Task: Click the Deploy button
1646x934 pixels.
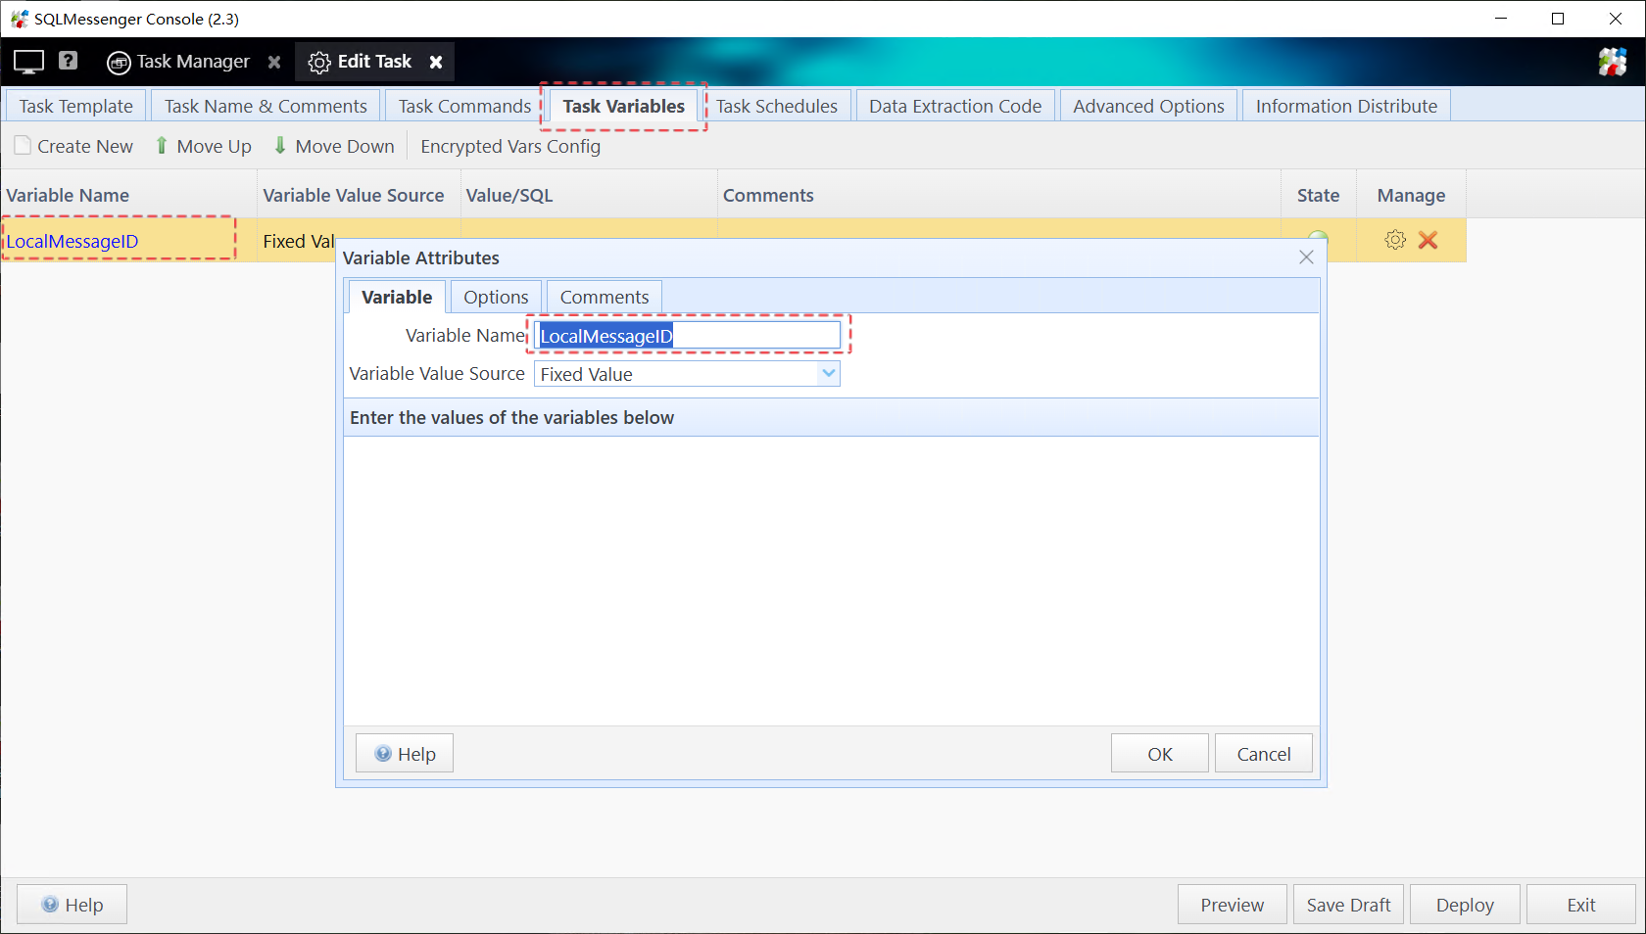Action: 1465,905
